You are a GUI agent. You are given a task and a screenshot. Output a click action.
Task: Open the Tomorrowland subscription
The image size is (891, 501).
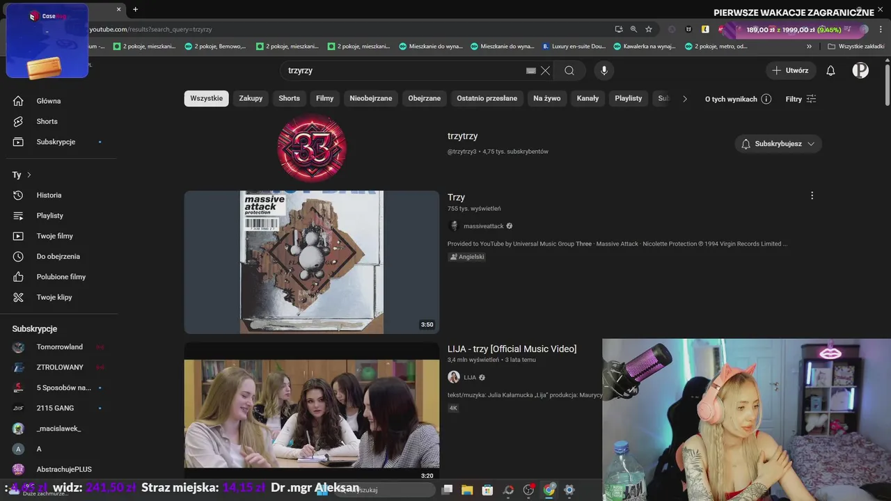point(59,347)
